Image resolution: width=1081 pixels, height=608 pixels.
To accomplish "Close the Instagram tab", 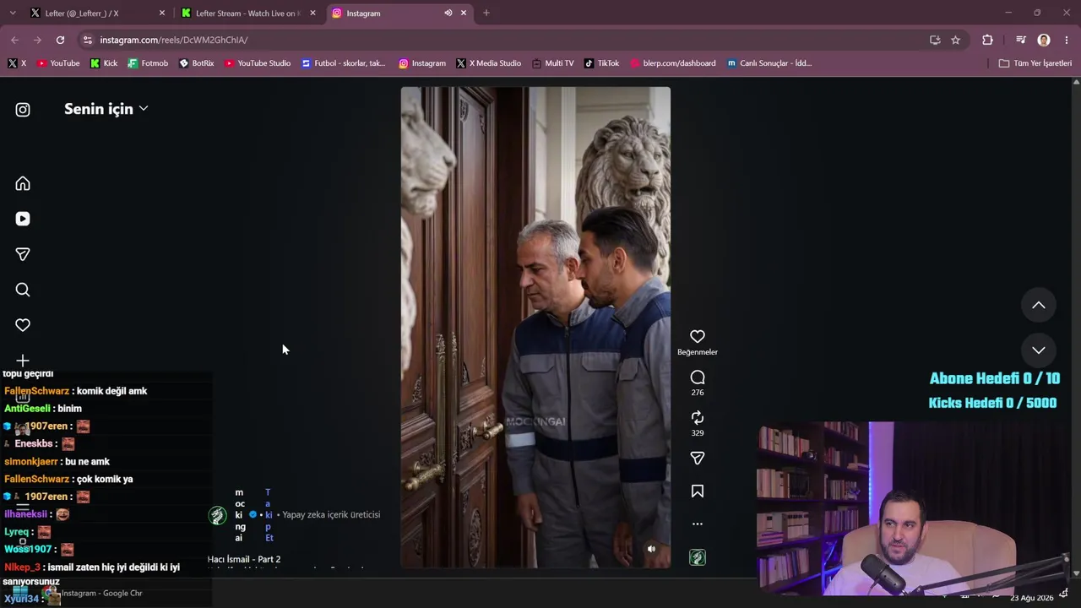I will pos(463,14).
